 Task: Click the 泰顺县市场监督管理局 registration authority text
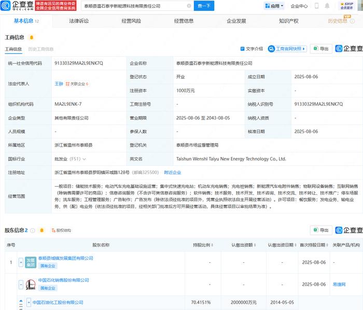tap(197, 145)
